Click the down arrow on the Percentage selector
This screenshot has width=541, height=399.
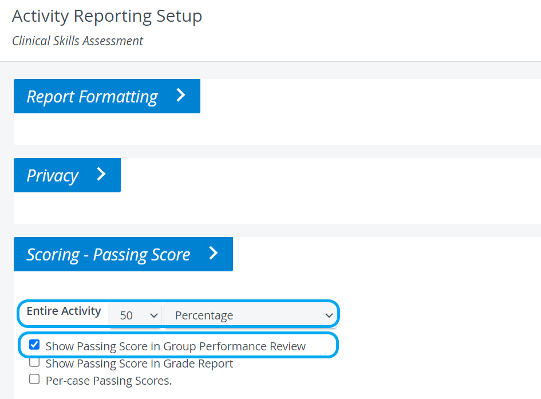(329, 315)
